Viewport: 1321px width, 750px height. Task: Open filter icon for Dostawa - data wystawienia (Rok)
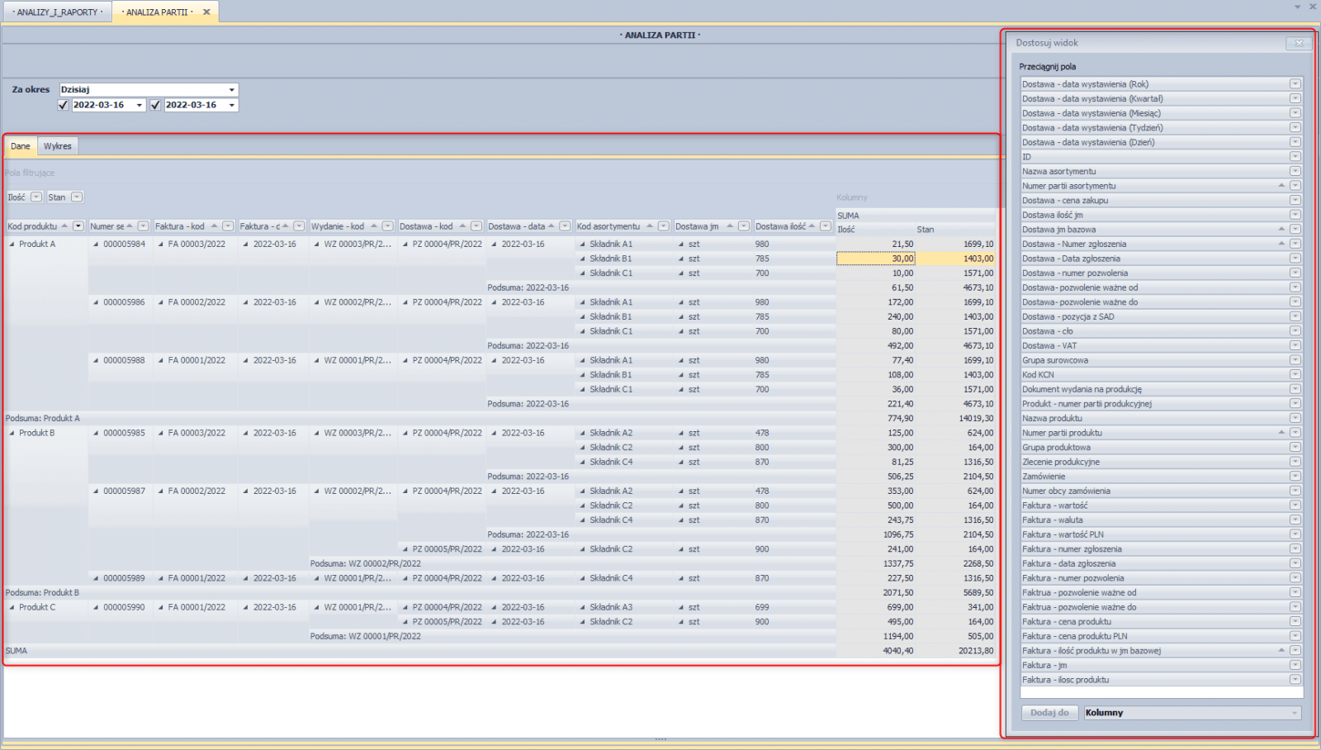1295,84
